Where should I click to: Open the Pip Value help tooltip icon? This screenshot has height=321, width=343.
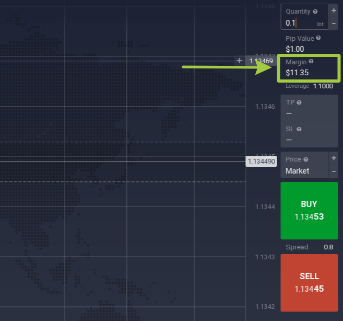tap(318, 38)
